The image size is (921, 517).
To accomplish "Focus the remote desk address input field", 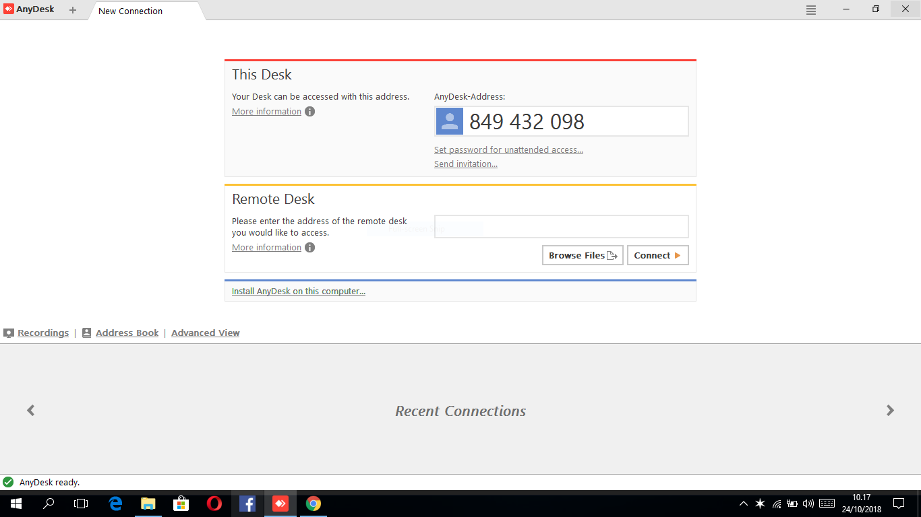I will point(561,226).
